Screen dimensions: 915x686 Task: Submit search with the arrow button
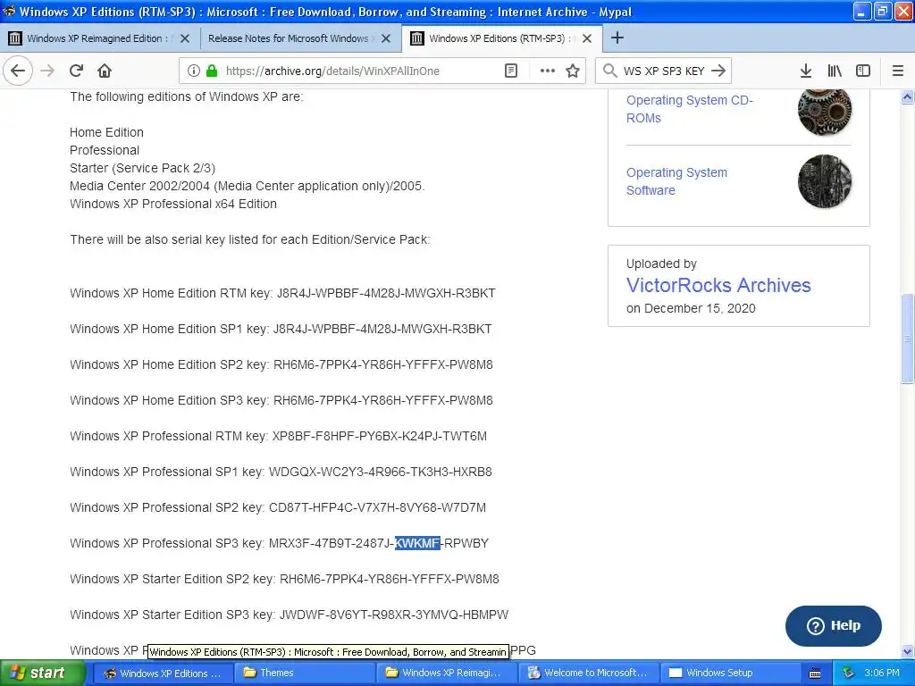[718, 71]
